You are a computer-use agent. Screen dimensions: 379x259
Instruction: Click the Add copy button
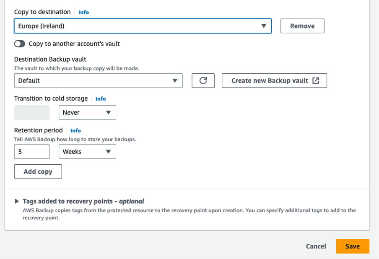click(x=38, y=172)
